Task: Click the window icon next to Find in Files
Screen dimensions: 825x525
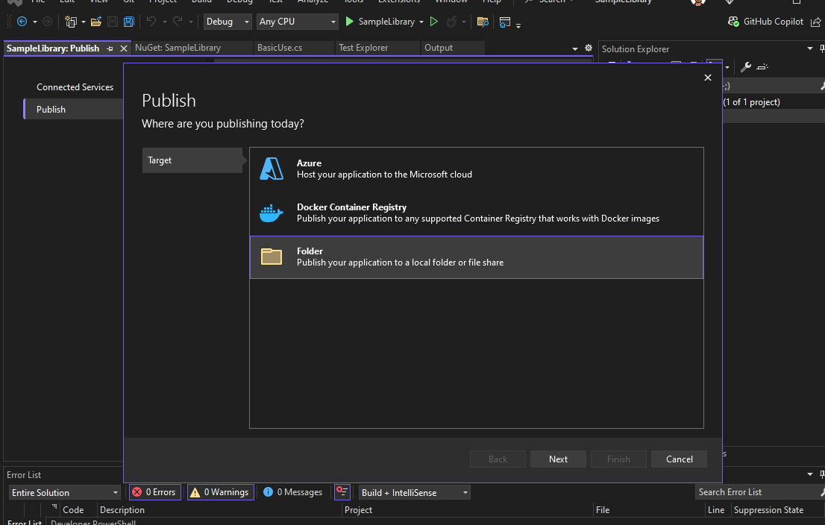Action: 504,22
